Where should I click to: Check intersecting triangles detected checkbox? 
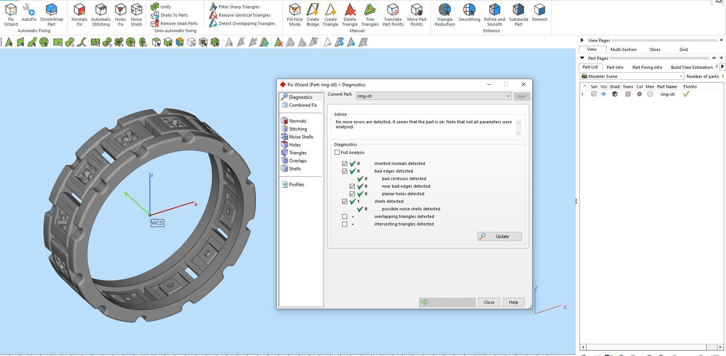344,224
